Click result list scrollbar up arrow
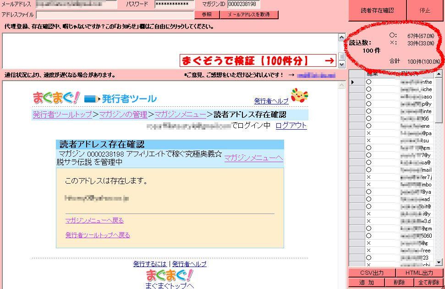Image resolution: width=445 pixels, height=289 pixels. tap(439, 74)
